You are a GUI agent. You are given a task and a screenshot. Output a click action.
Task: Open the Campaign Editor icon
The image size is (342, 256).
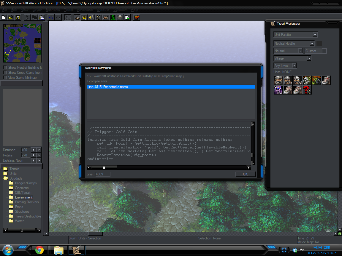click(106, 17)
